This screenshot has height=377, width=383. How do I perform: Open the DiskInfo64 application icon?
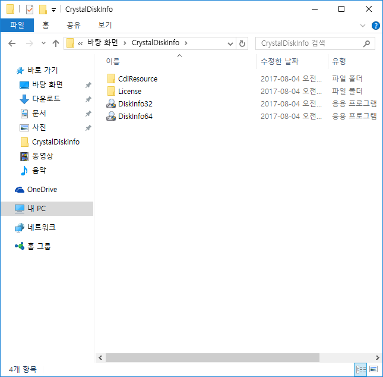[111, 116]
